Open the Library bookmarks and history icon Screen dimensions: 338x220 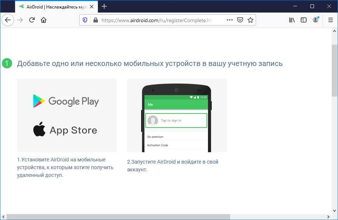292,20
